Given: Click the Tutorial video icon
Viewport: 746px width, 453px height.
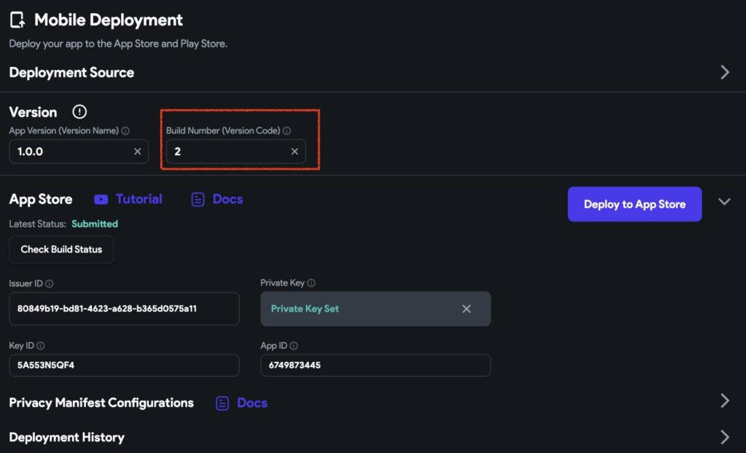Looking at the screenshot, I should coord(101,200).
